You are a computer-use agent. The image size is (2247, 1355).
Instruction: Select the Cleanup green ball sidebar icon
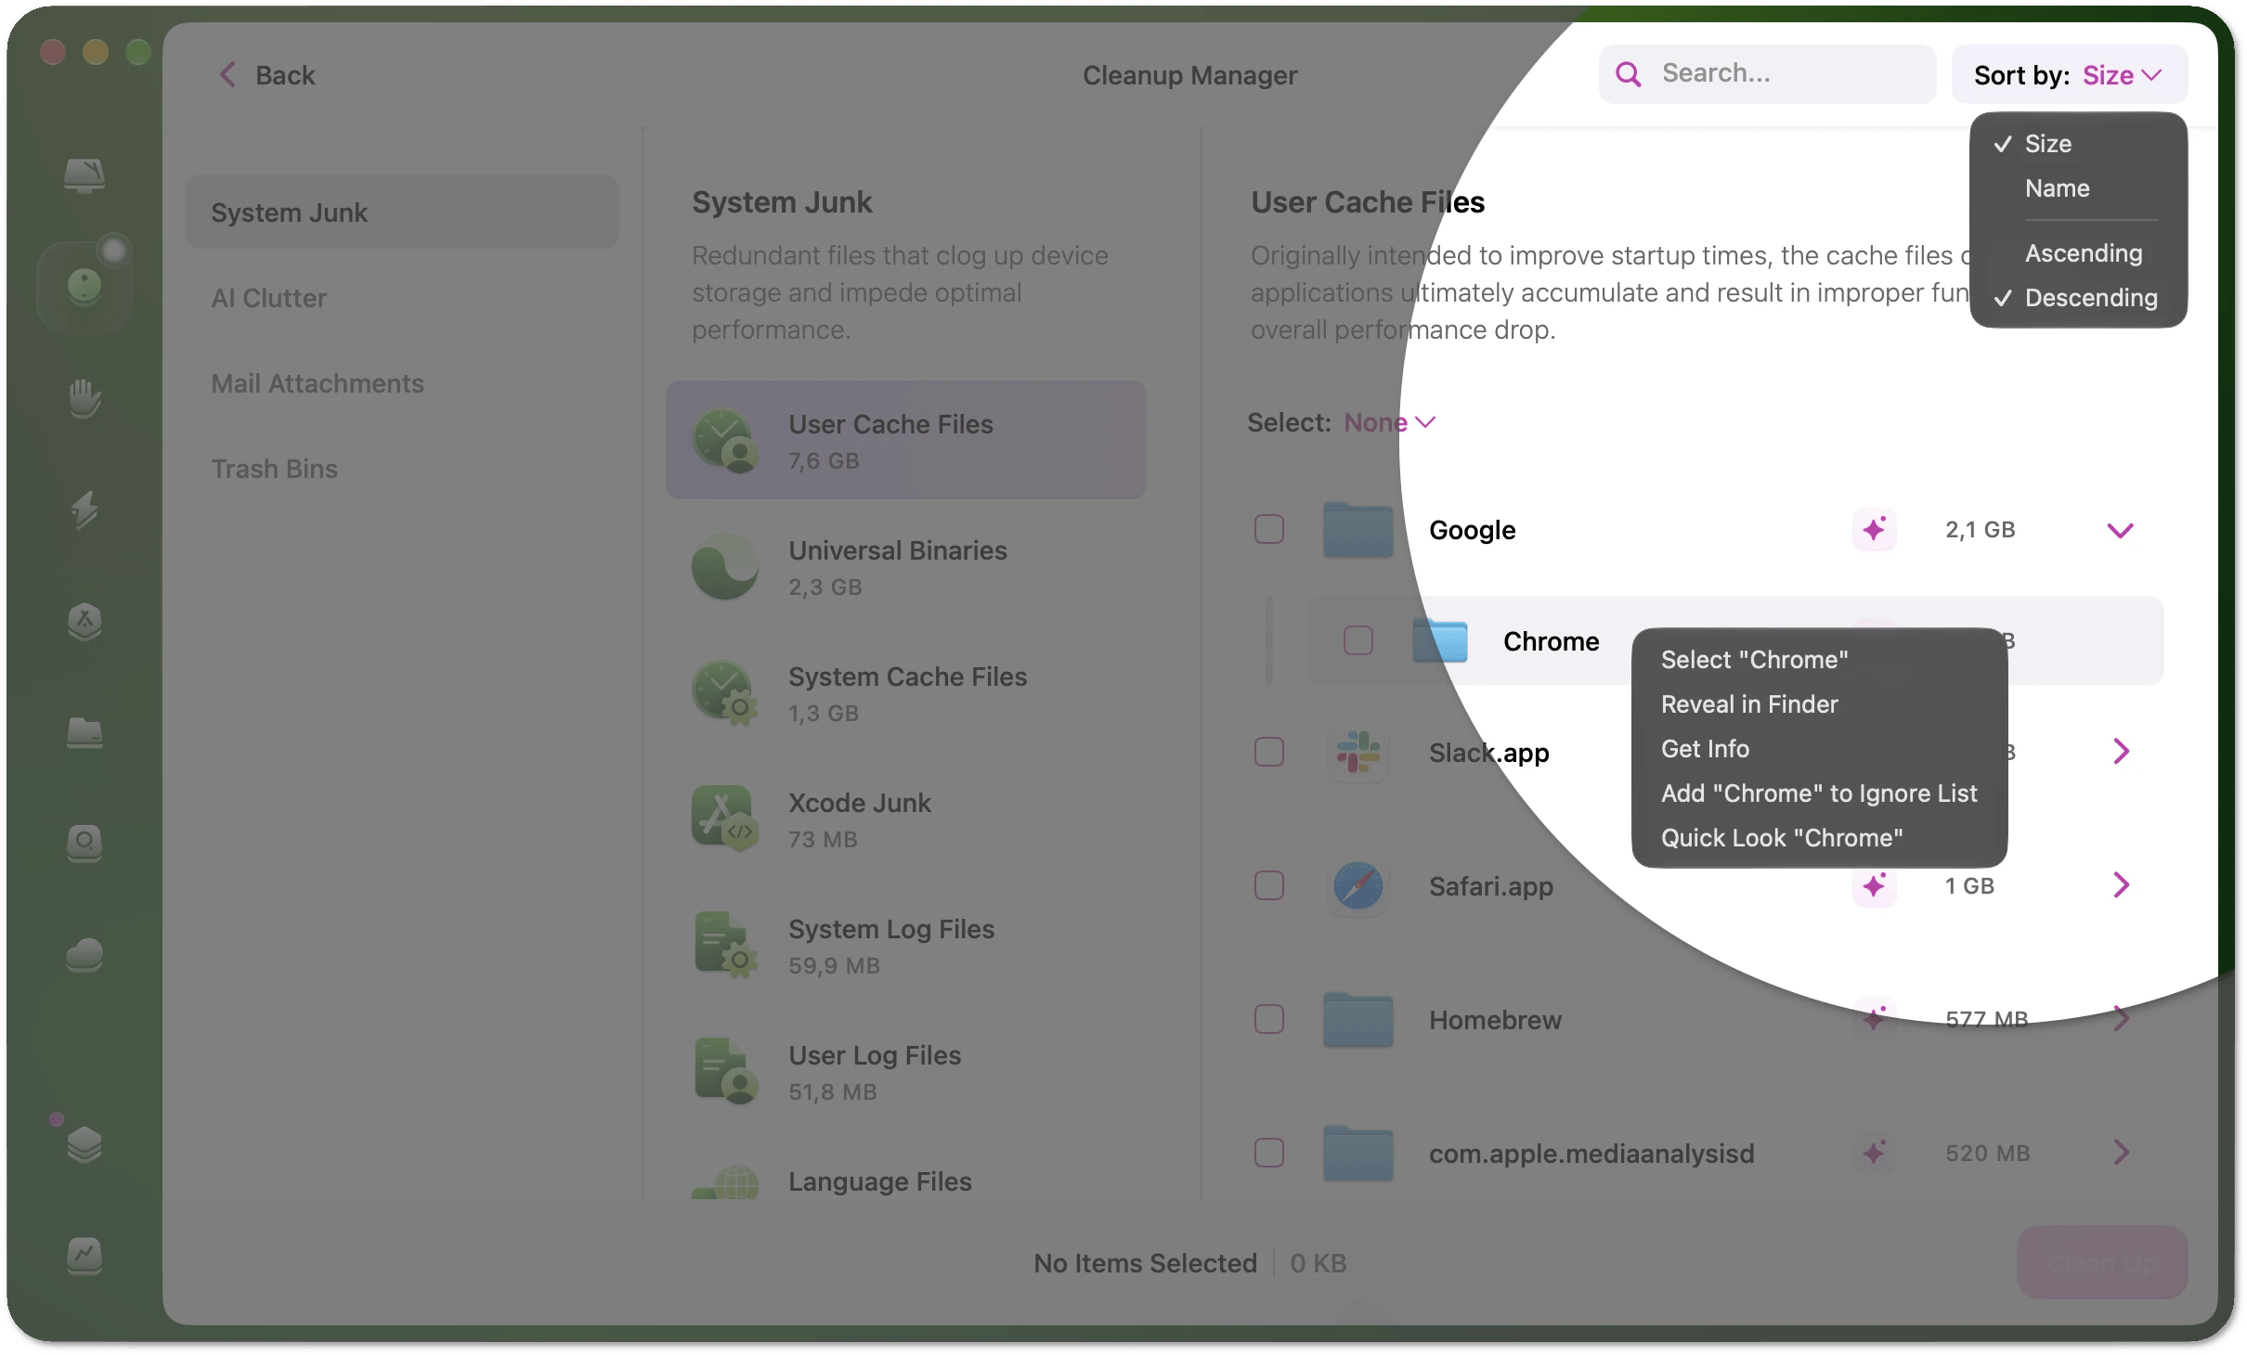84,287
